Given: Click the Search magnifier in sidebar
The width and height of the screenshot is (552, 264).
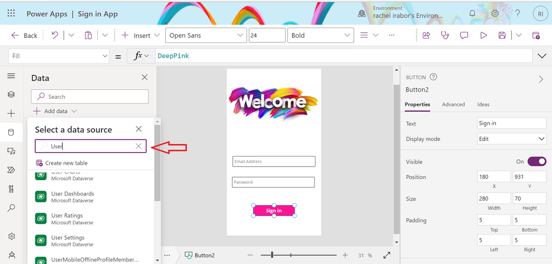Looking at the screenshot, I should tap(11, 208).
